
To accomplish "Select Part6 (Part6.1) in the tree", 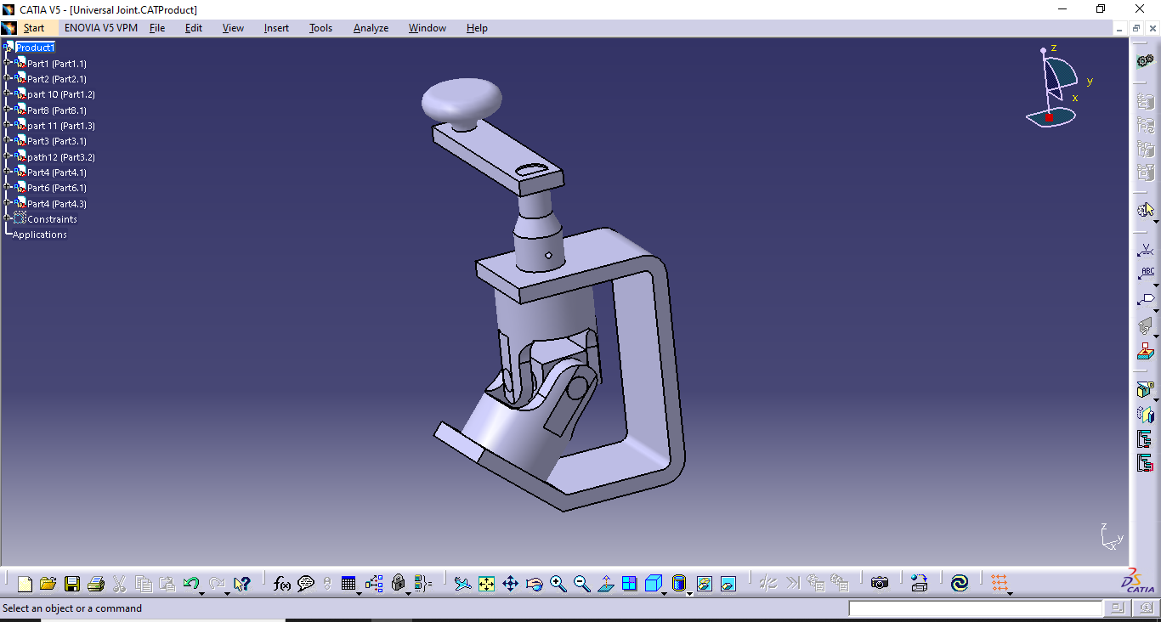I will pos(56,188).
